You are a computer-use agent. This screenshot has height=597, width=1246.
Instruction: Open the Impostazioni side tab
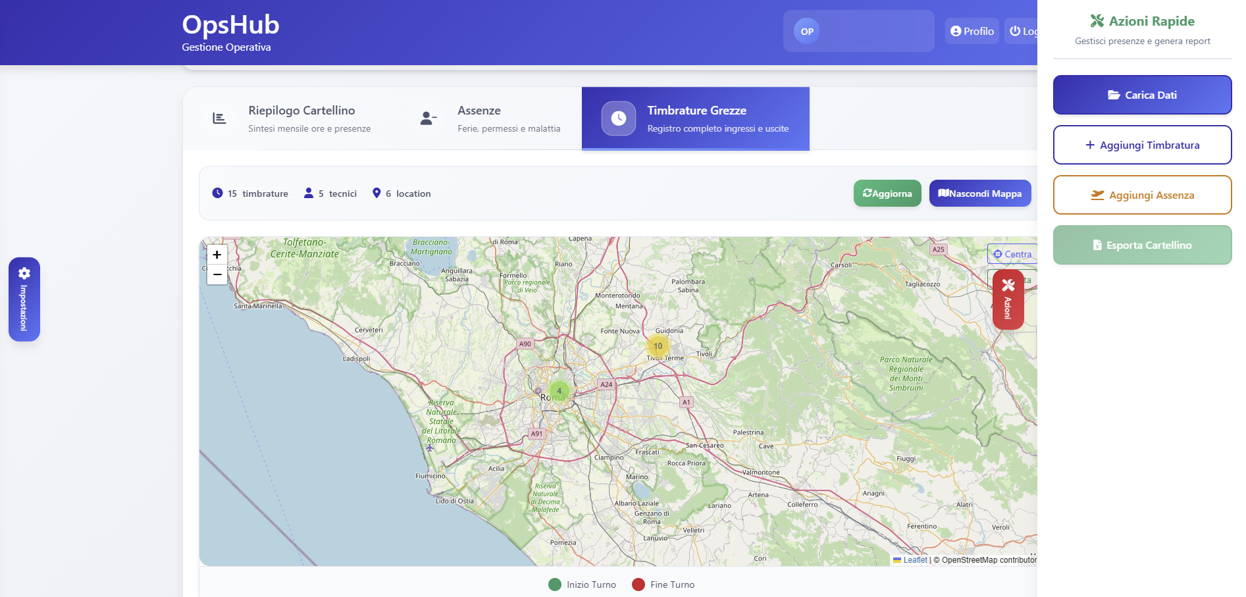point(24,299)
